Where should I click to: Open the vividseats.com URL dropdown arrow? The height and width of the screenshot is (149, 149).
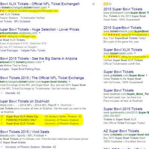[x=39, y=33]
